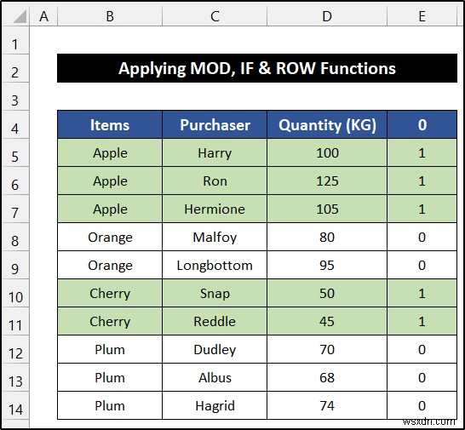The image size is (465, 430).
Task: Click the quantity cell showing 68
Action: click(327, 378)
